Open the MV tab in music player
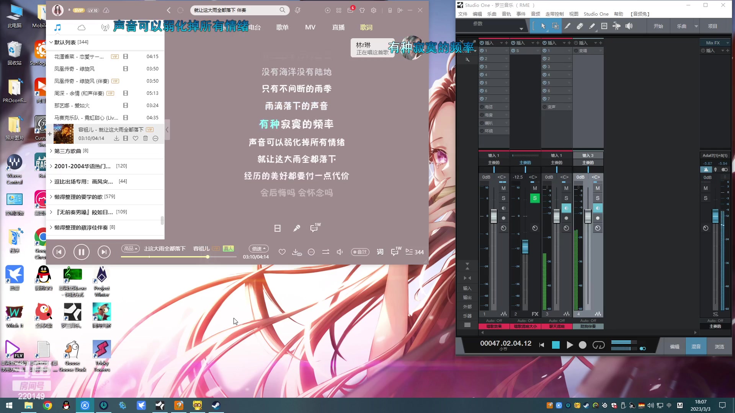The height and width of the screenshot is (413, 735). click(x=310, y=28)
